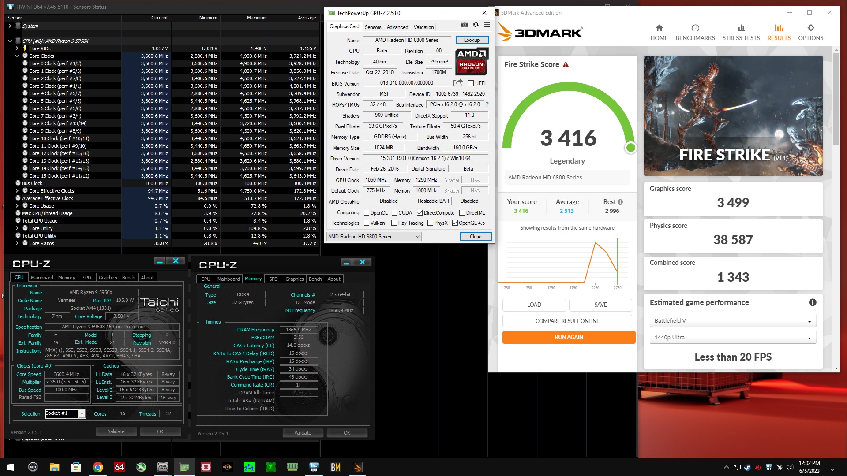Open the UEFI taskbar icon

33,467
